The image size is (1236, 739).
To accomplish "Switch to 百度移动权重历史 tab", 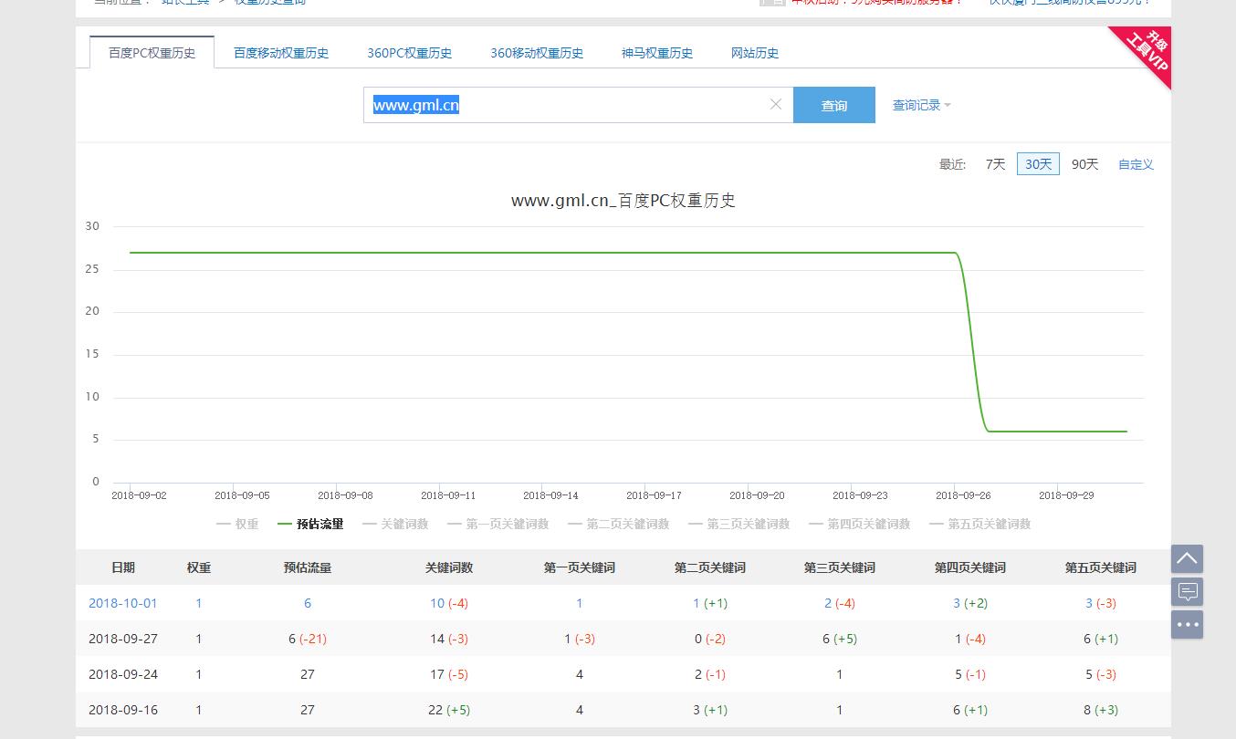I will pyautogui.click(x=281, y=53).
